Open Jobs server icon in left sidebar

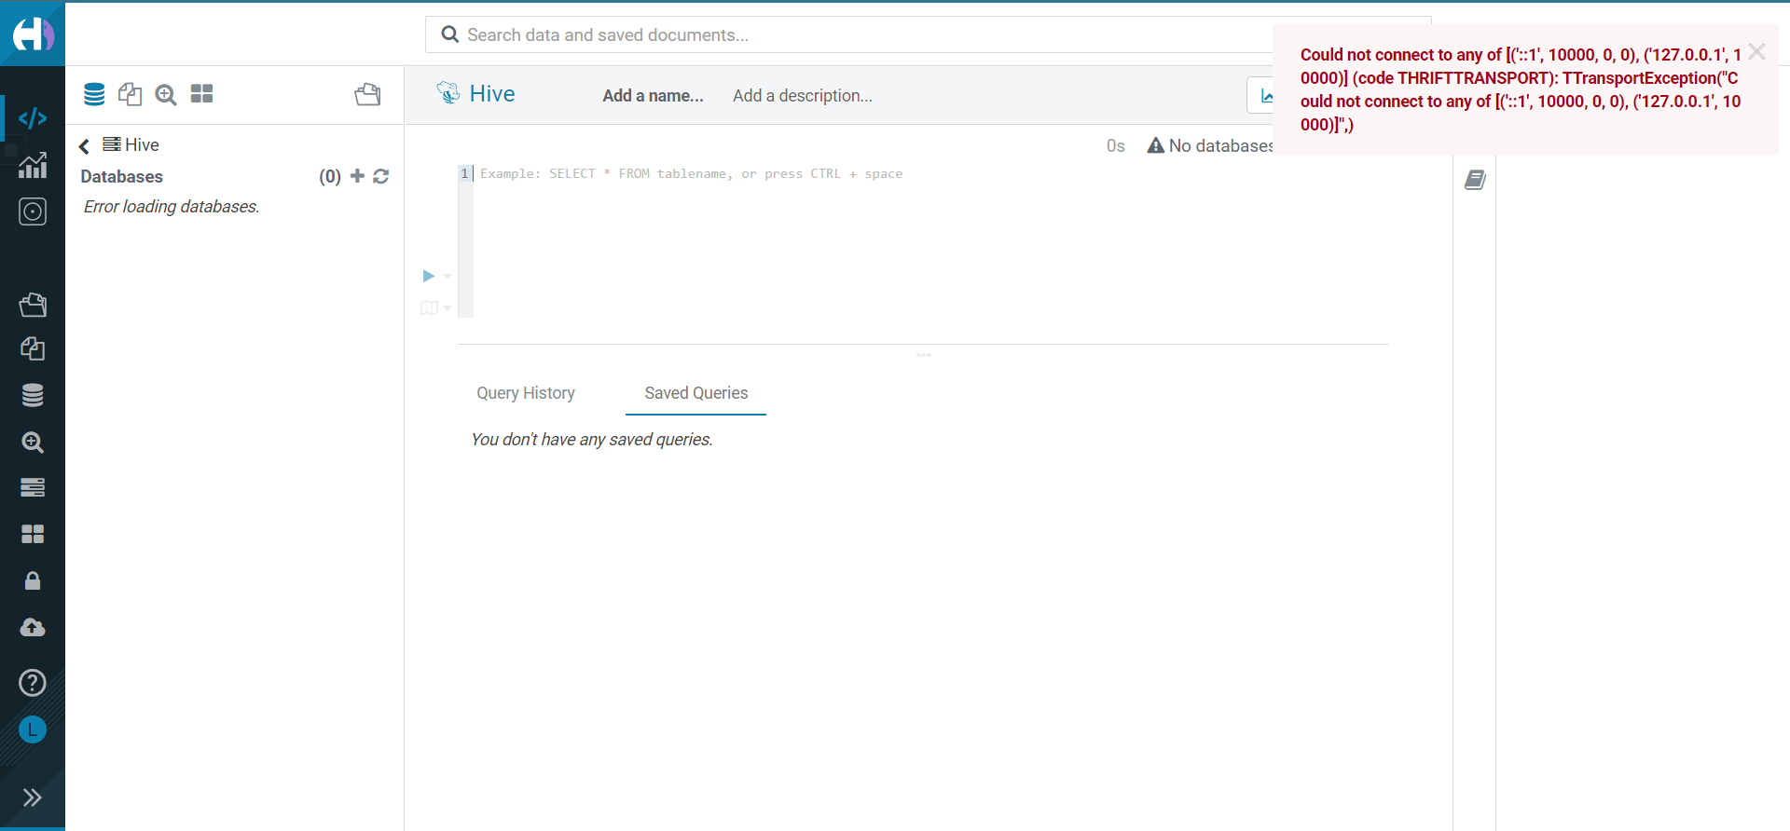[33, 487]
